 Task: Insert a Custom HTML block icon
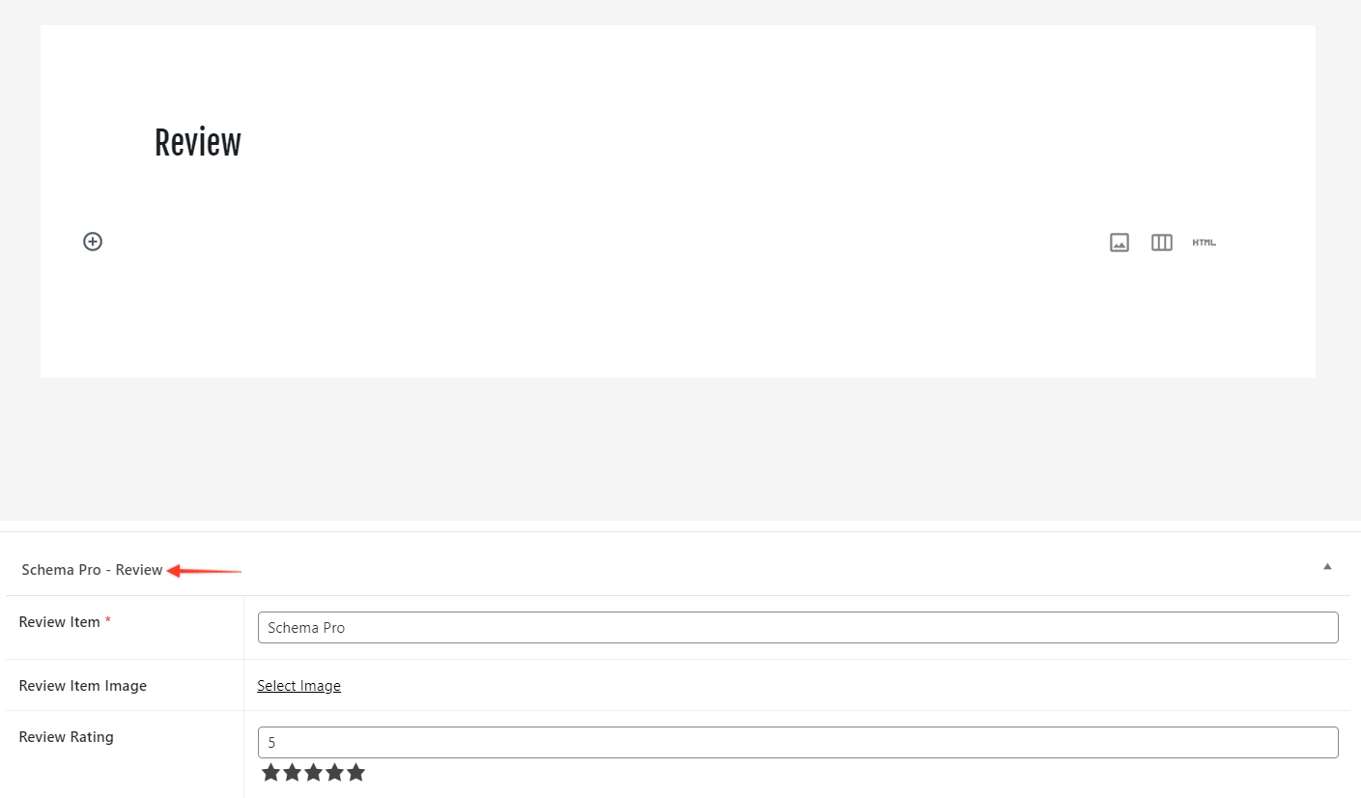click(1204, 242)
